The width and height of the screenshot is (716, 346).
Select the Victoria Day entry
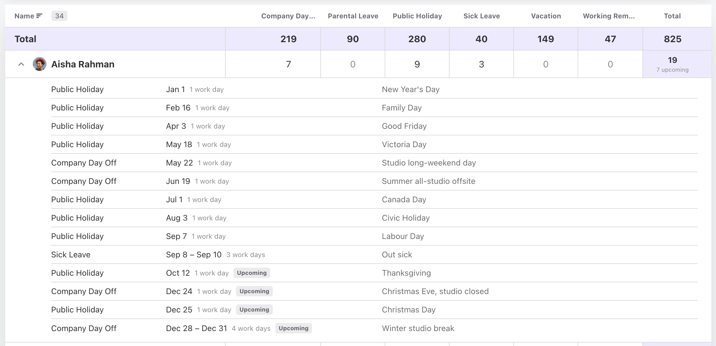374,144
